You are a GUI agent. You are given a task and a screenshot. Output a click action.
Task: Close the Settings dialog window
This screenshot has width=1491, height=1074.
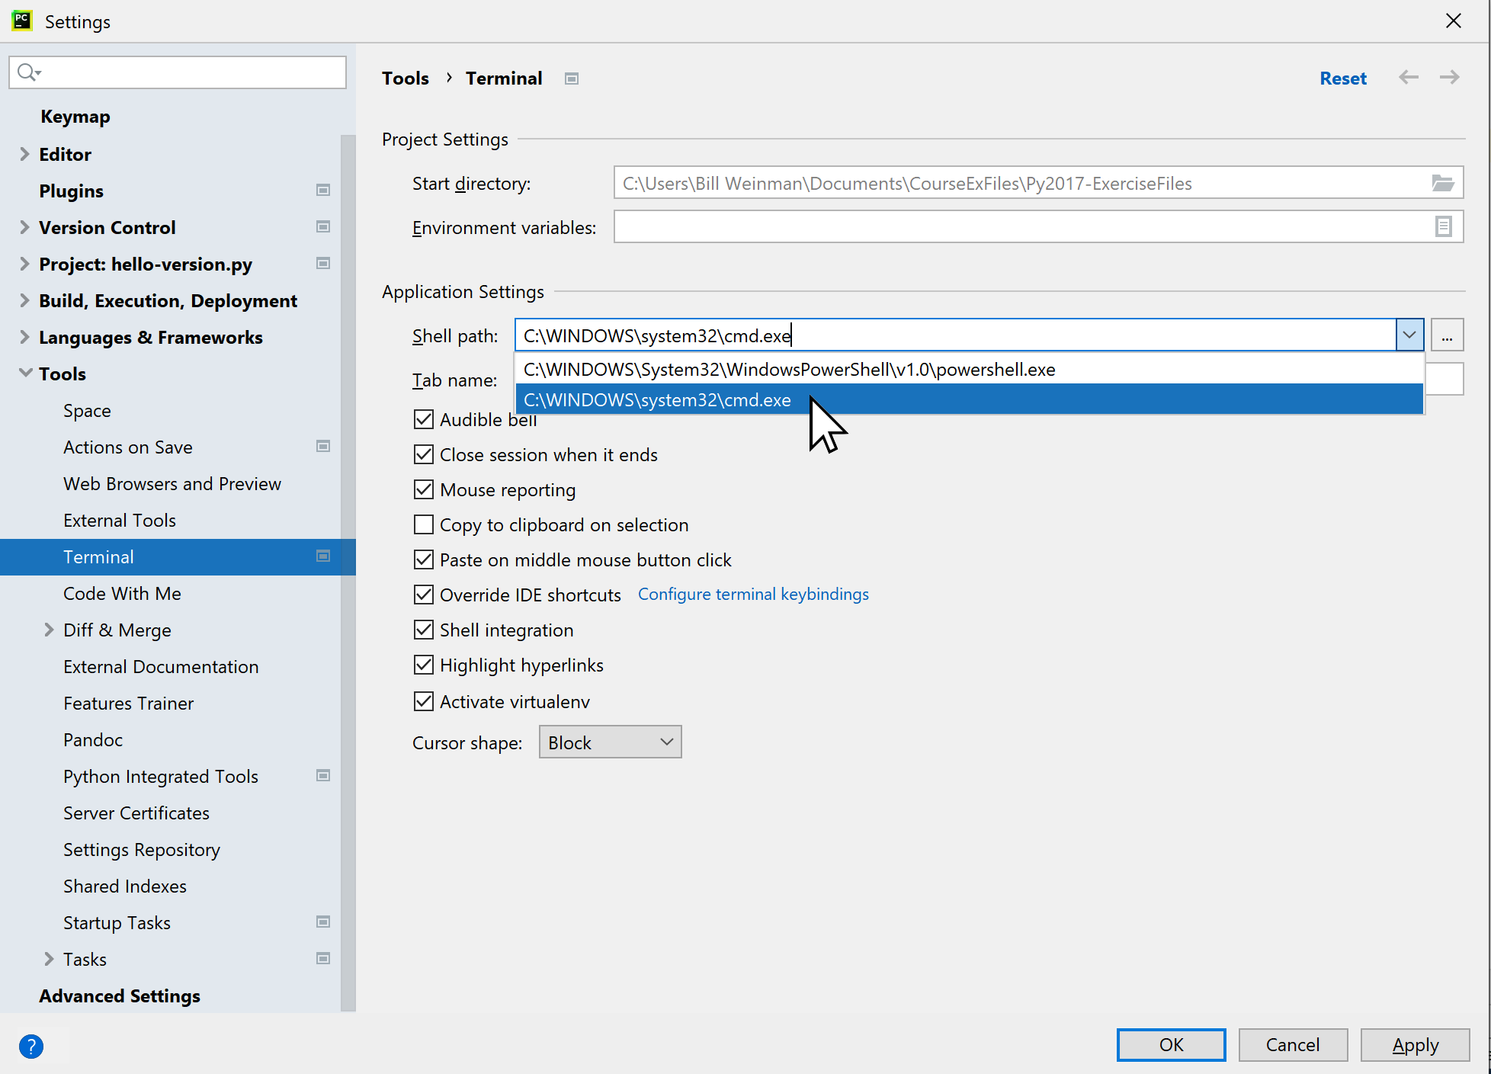[1453, 21]
